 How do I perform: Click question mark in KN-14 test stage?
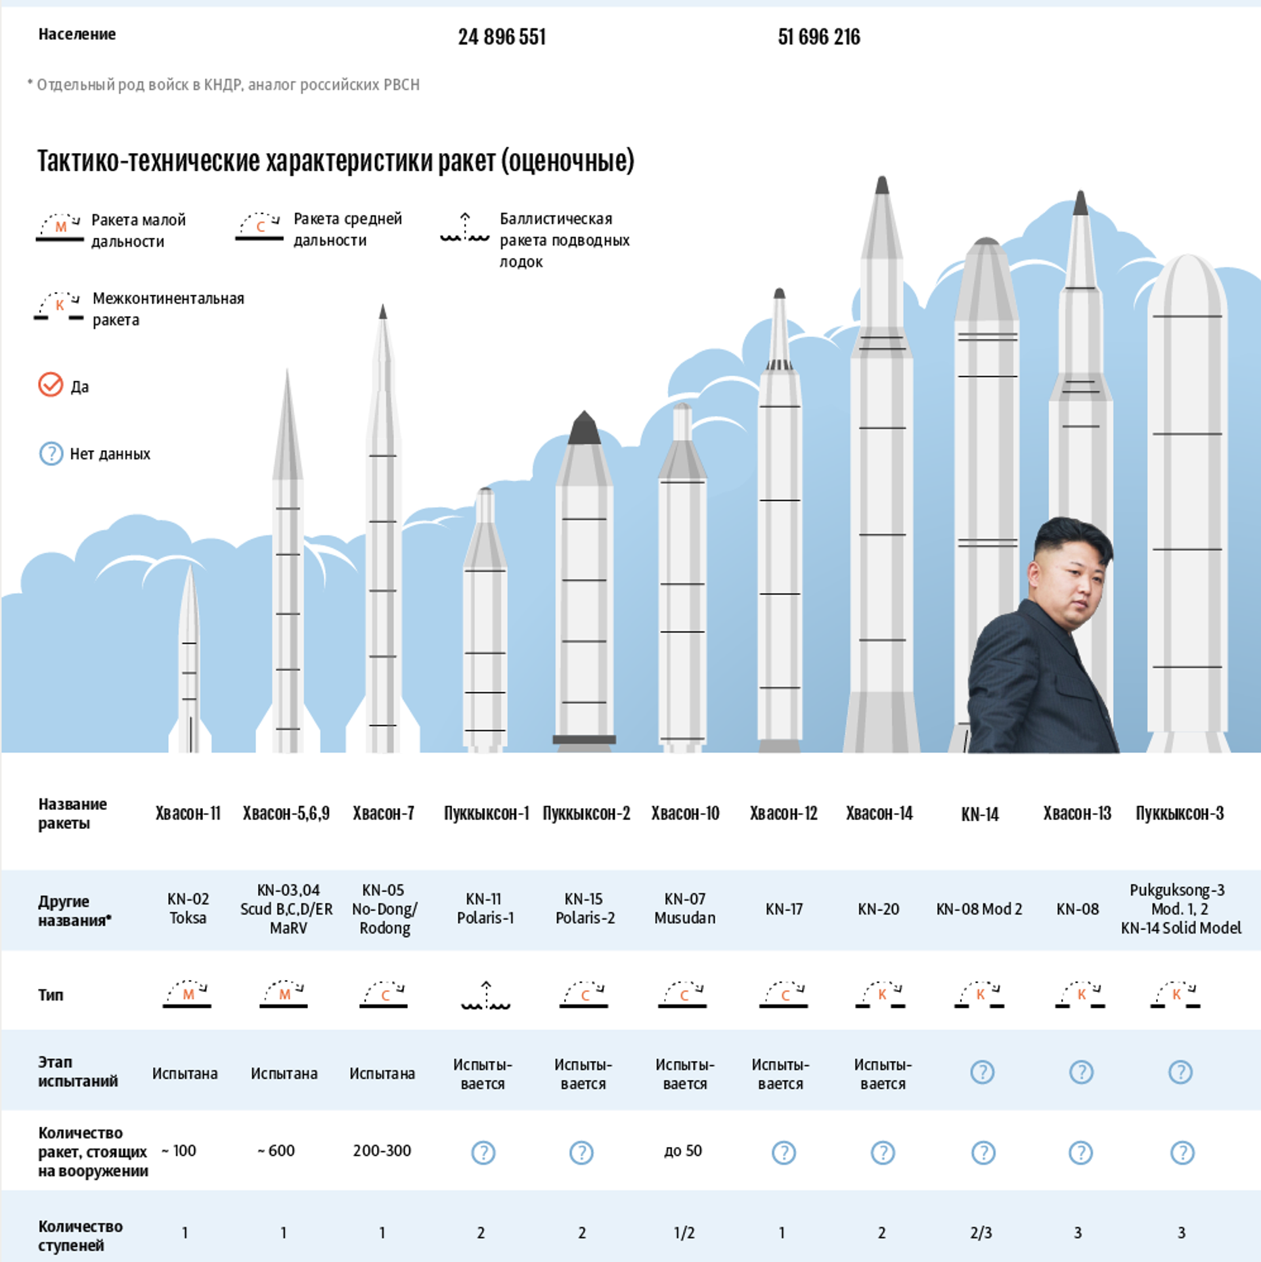point(983,1072)
